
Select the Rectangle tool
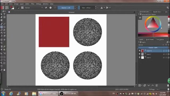1,27
